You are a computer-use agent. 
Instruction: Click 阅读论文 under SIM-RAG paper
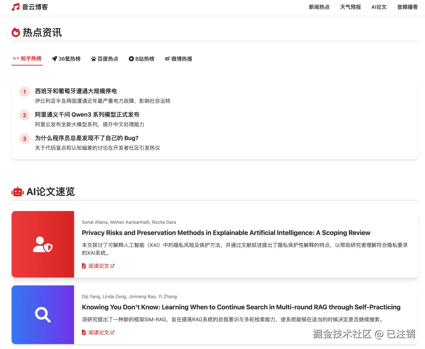[x=99, y=332]
